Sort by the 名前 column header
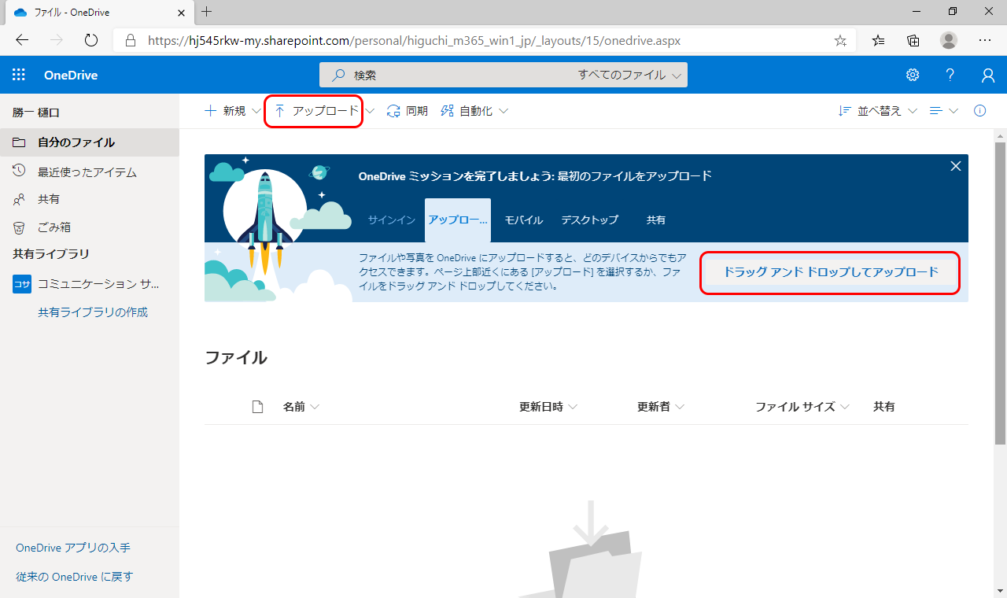 pos(301,407)
